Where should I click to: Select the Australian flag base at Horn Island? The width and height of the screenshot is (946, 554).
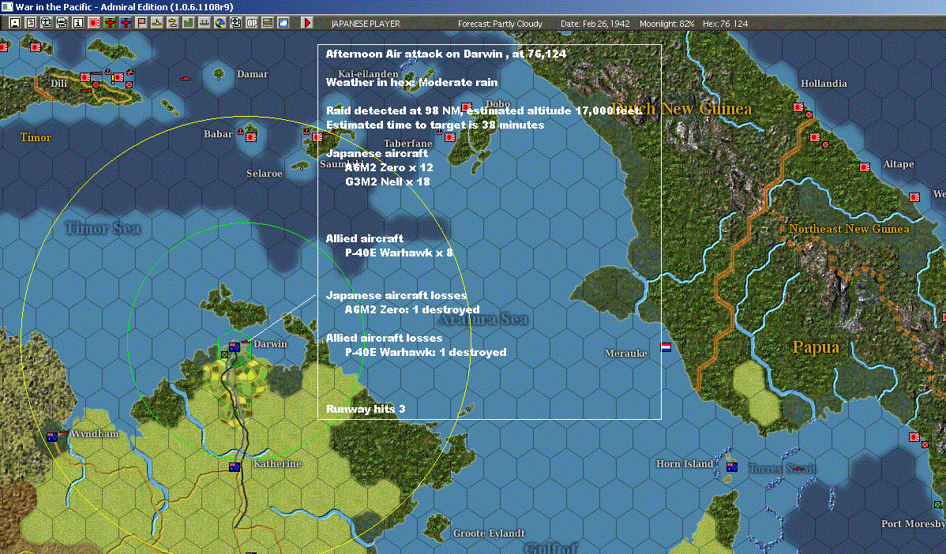pos(732,466)
